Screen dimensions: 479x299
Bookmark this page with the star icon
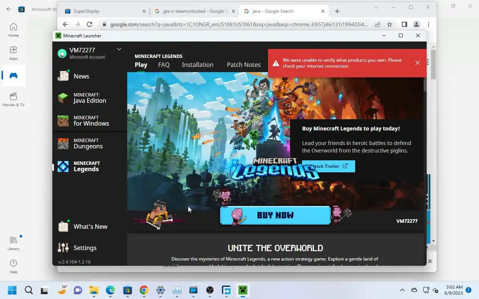point(390,24)
